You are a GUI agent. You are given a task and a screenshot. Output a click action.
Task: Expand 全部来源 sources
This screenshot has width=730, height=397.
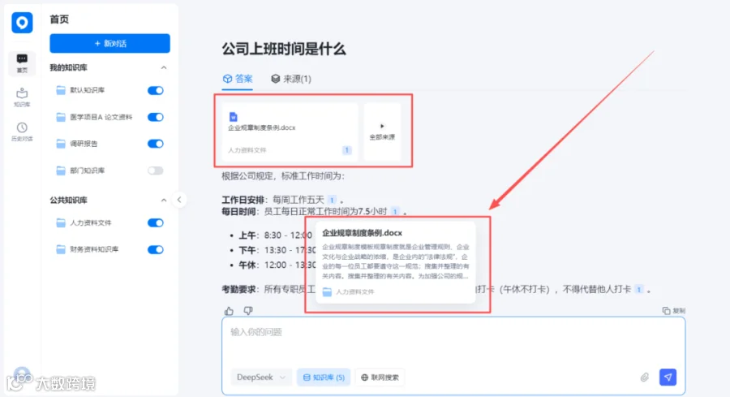[x=382, y=132]
